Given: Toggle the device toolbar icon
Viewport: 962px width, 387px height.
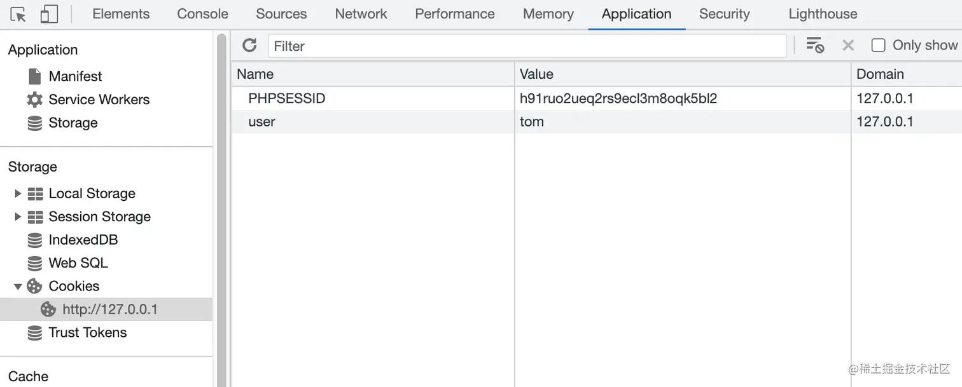Looking at the screenshot, I should (49, 14).
